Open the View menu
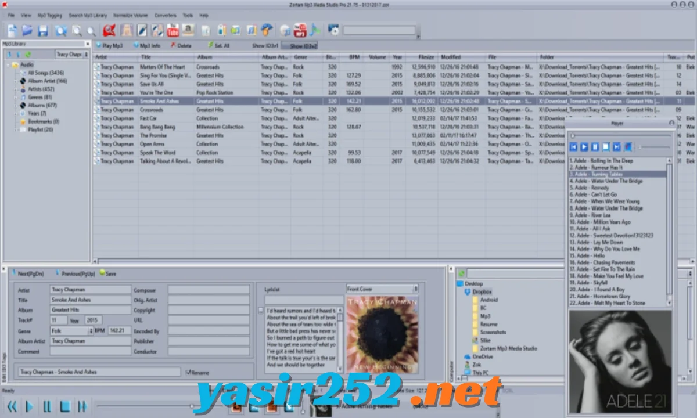 click(x=26, y=15)
